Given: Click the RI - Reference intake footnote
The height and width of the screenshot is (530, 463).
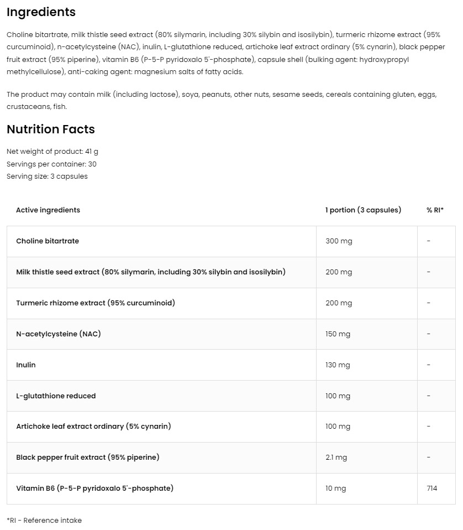Looking at the screenshot, I should tap(44, 520).
